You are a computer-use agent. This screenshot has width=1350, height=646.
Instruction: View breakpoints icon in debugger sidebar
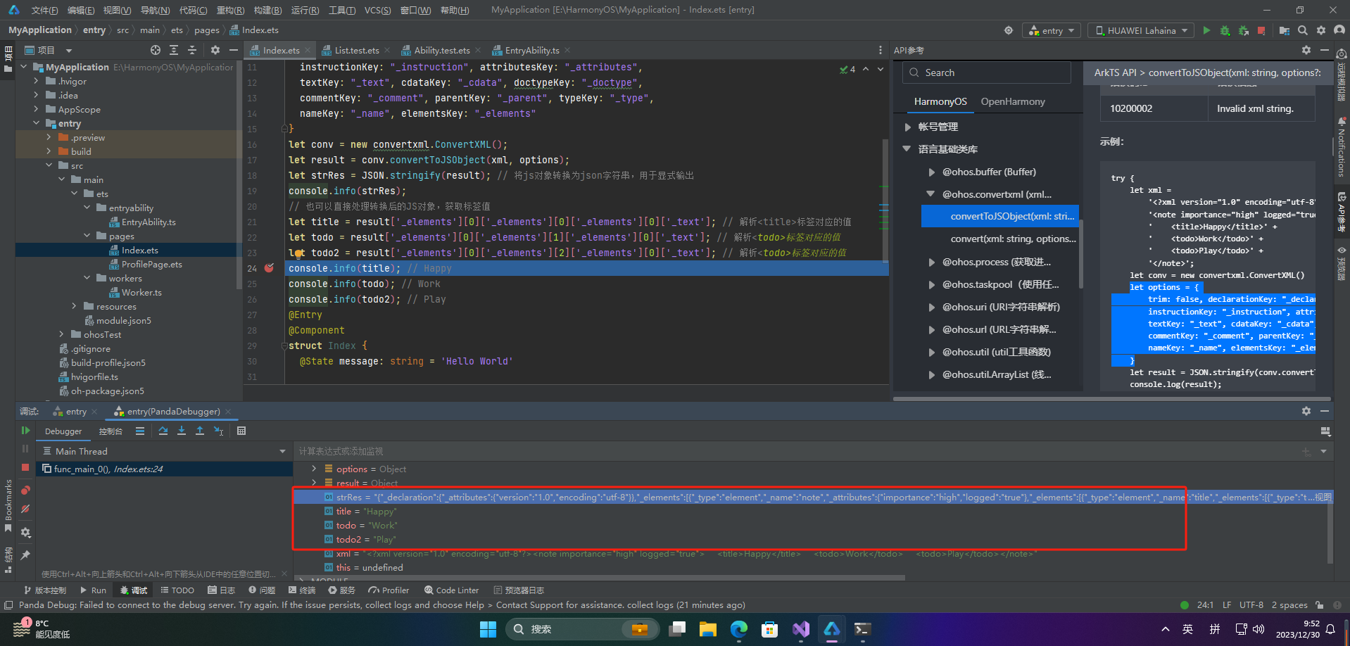(x=25, y=490)
